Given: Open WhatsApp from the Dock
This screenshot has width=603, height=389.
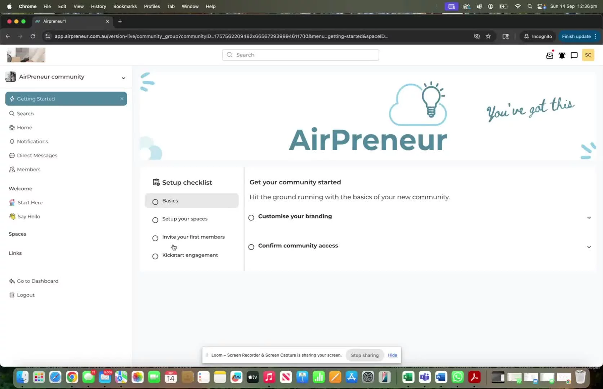Looking at the screenshot, I should tap(458, 377).
